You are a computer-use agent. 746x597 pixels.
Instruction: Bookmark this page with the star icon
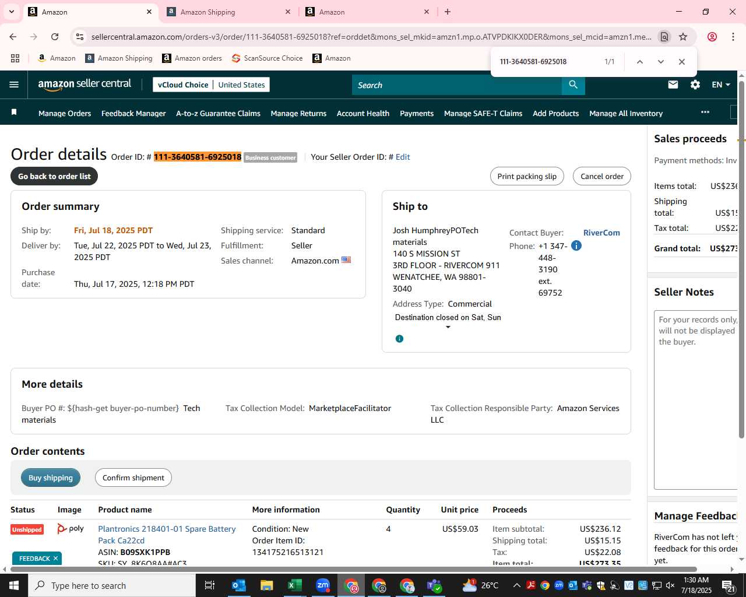coord(683,37)
